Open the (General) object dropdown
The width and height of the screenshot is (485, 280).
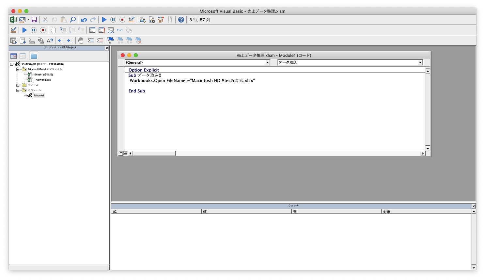coord(268,62)
